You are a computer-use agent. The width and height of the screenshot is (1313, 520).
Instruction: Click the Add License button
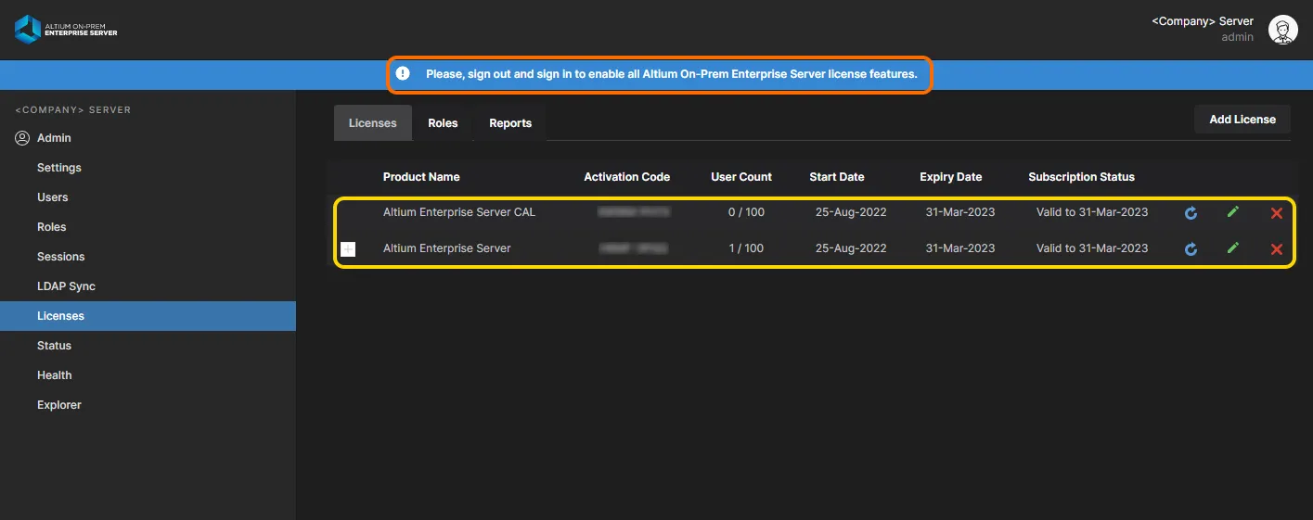pos(1242,120)
